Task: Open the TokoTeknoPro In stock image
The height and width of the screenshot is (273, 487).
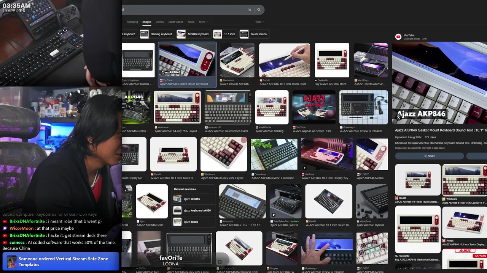Action: click(x=285, y=201)
